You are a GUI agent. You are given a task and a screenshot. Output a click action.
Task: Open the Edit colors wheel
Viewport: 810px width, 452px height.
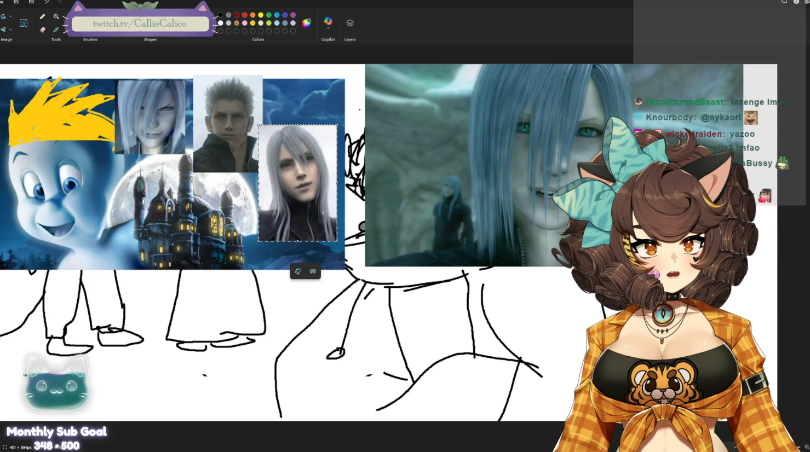(307, 23)
